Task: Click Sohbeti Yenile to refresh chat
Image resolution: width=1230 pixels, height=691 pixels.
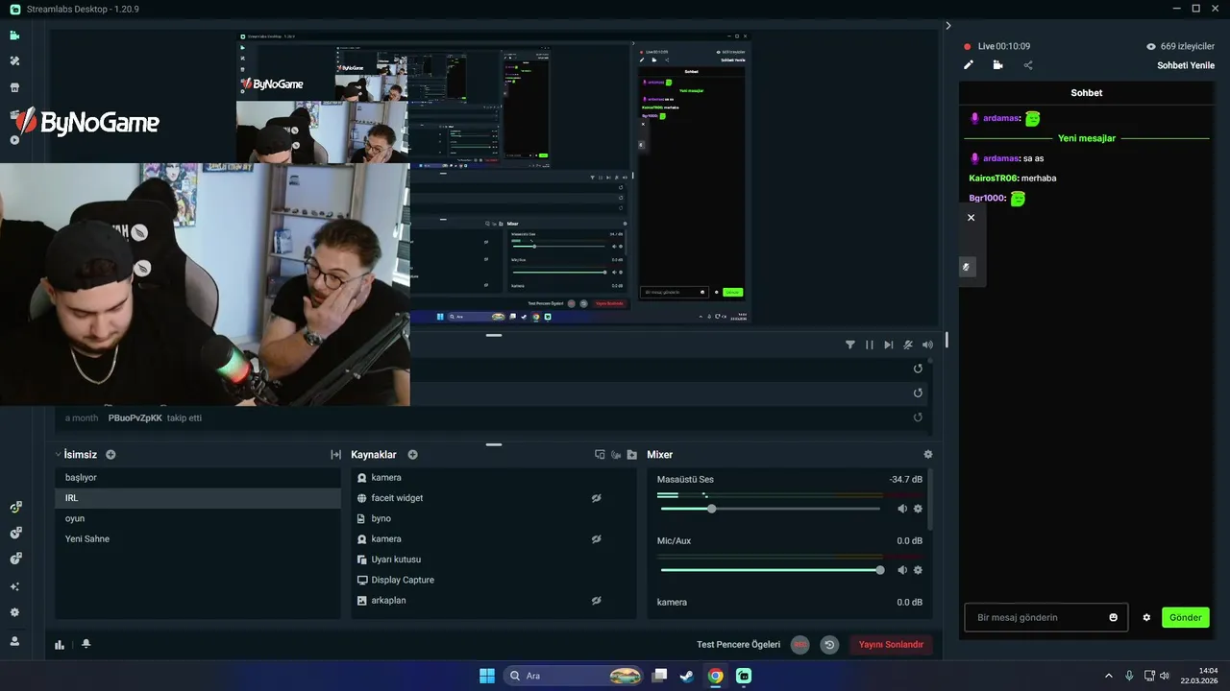Action: (1186, 65)
